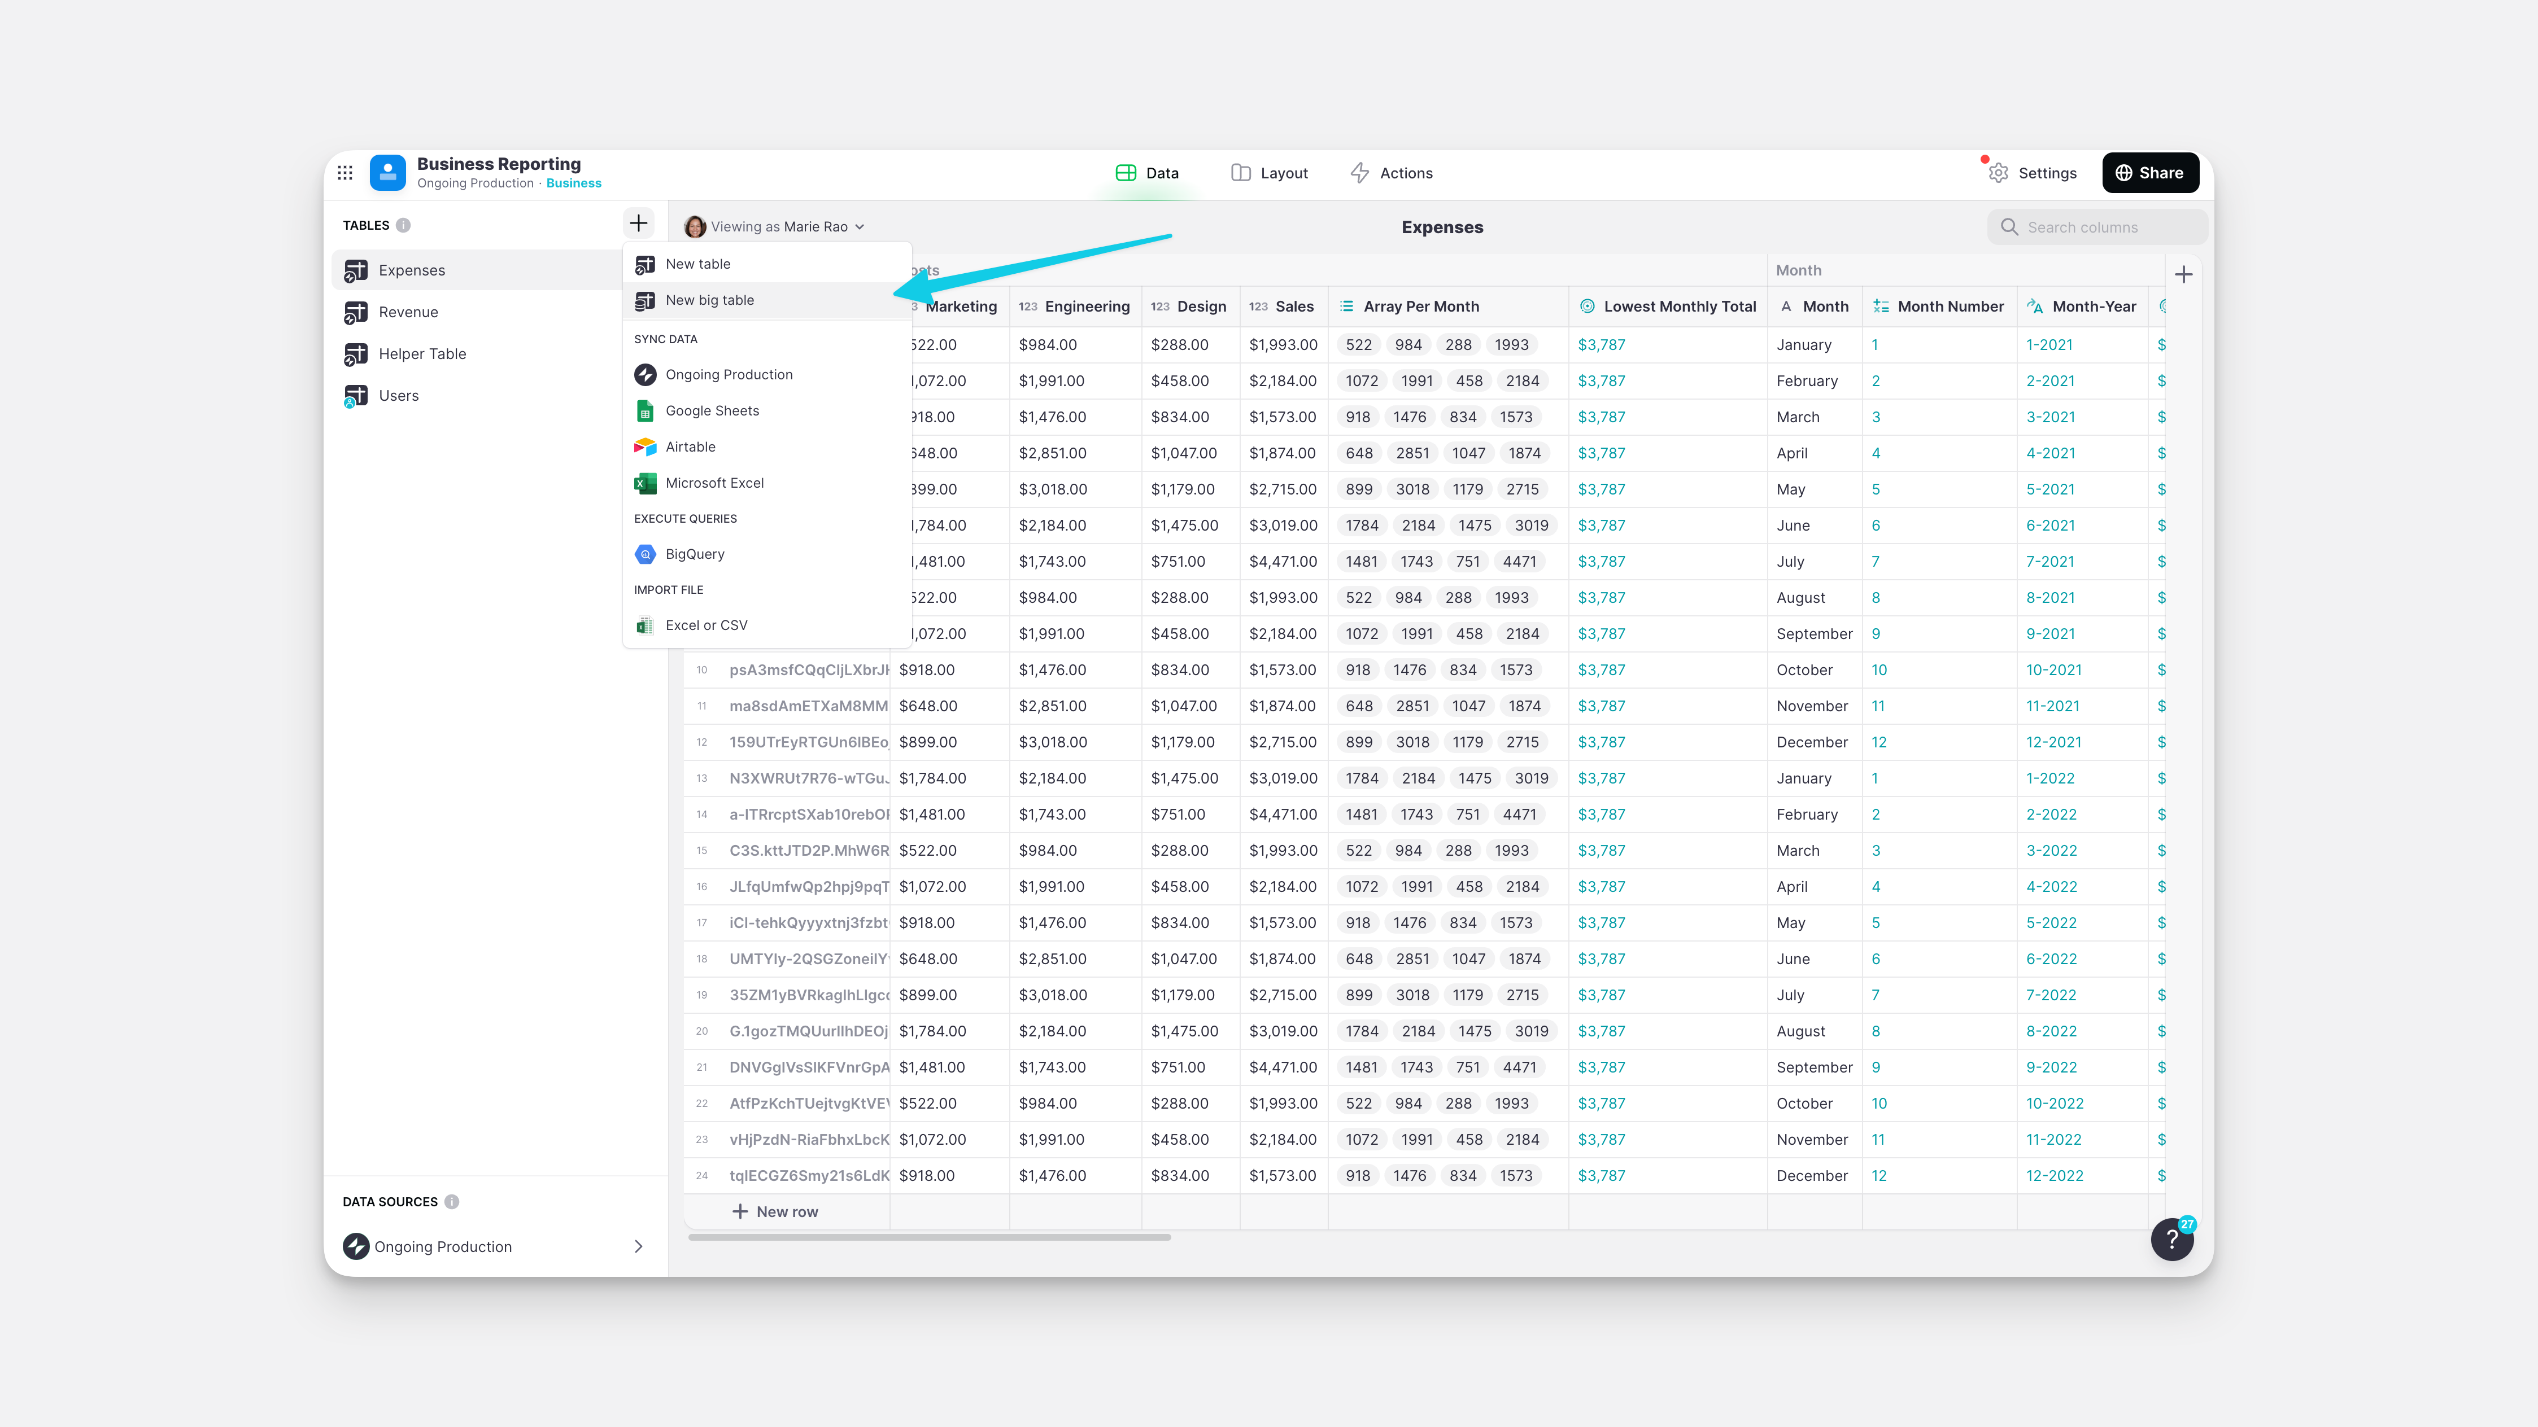The width and height of the screenshot is (2538, 1427).
Task: Open the help question mark bubble
Action: click(x=2171, y=1239)
